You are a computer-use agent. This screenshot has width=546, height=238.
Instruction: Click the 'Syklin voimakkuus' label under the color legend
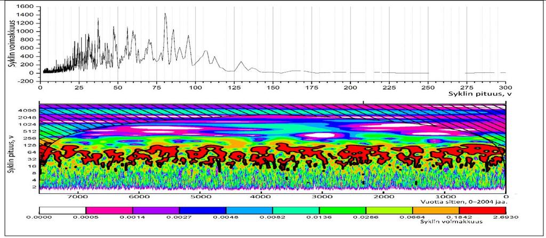pyautogui.click(x=451, y=221)
